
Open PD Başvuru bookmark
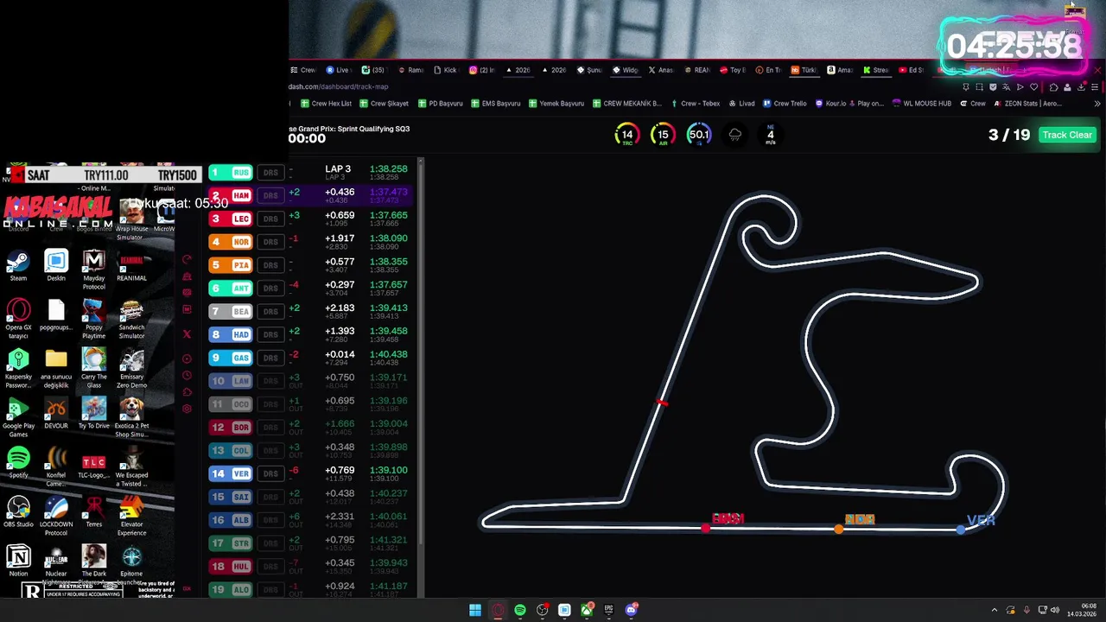tap(441, 104)
